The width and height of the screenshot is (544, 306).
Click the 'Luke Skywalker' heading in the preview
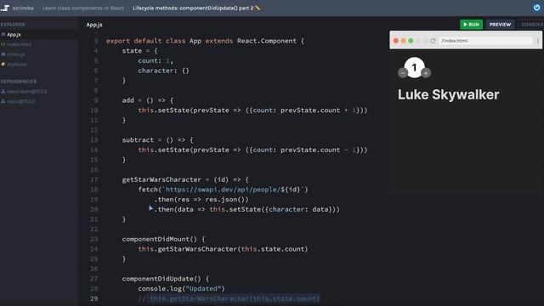tap(448, 94)
